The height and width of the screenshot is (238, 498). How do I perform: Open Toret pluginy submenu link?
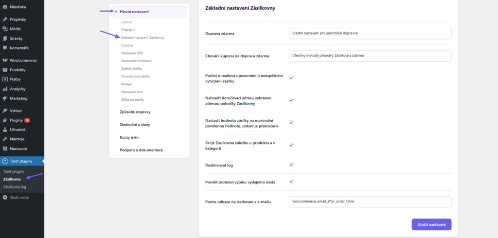click(14, 172)
